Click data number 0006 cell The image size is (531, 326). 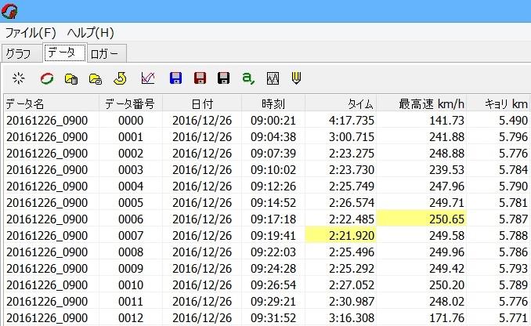[131, 219]
